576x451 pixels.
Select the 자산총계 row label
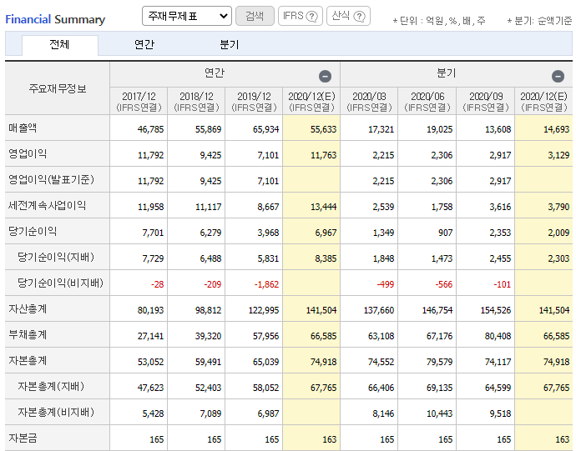tap(28, 308)
